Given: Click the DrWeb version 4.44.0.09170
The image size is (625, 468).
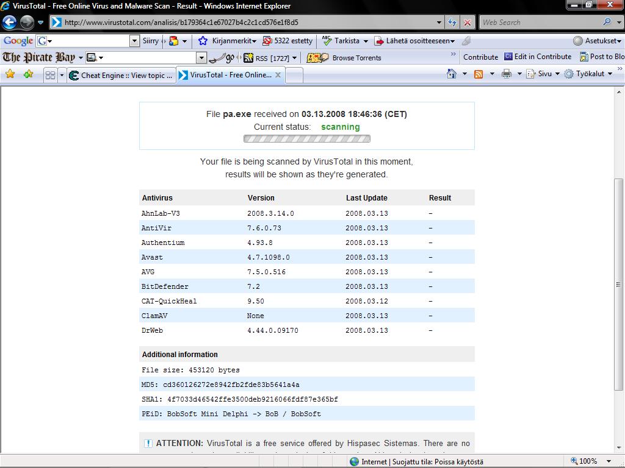Looking at the screenshot, I should click(272, 330).
